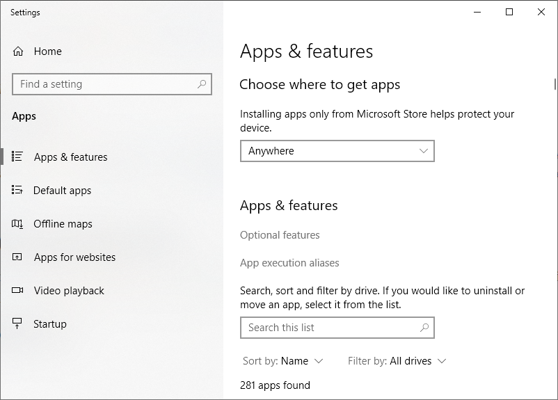The width and height of the screenshot is (558, 400).
Task: Click the vertical scrollbar thumb
Action: coord(555,84)
